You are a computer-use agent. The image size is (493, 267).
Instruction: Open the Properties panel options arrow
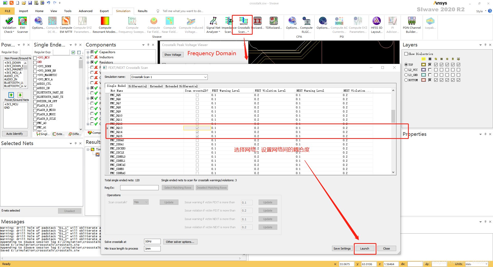[x=480, y=134]
